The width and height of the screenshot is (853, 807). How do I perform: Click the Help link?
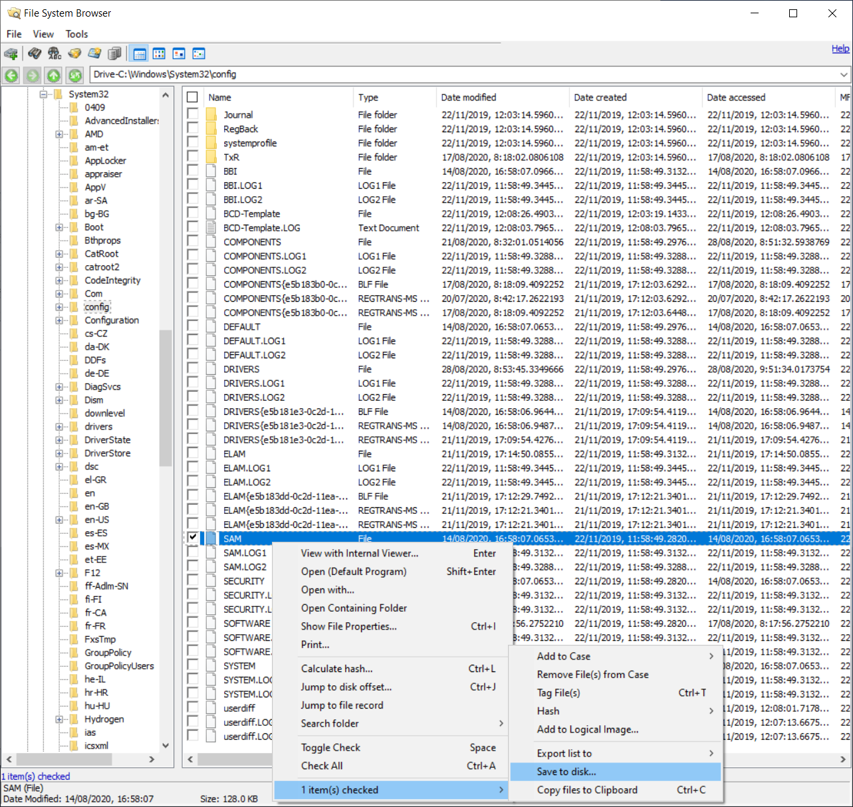(x=840, y=49)
